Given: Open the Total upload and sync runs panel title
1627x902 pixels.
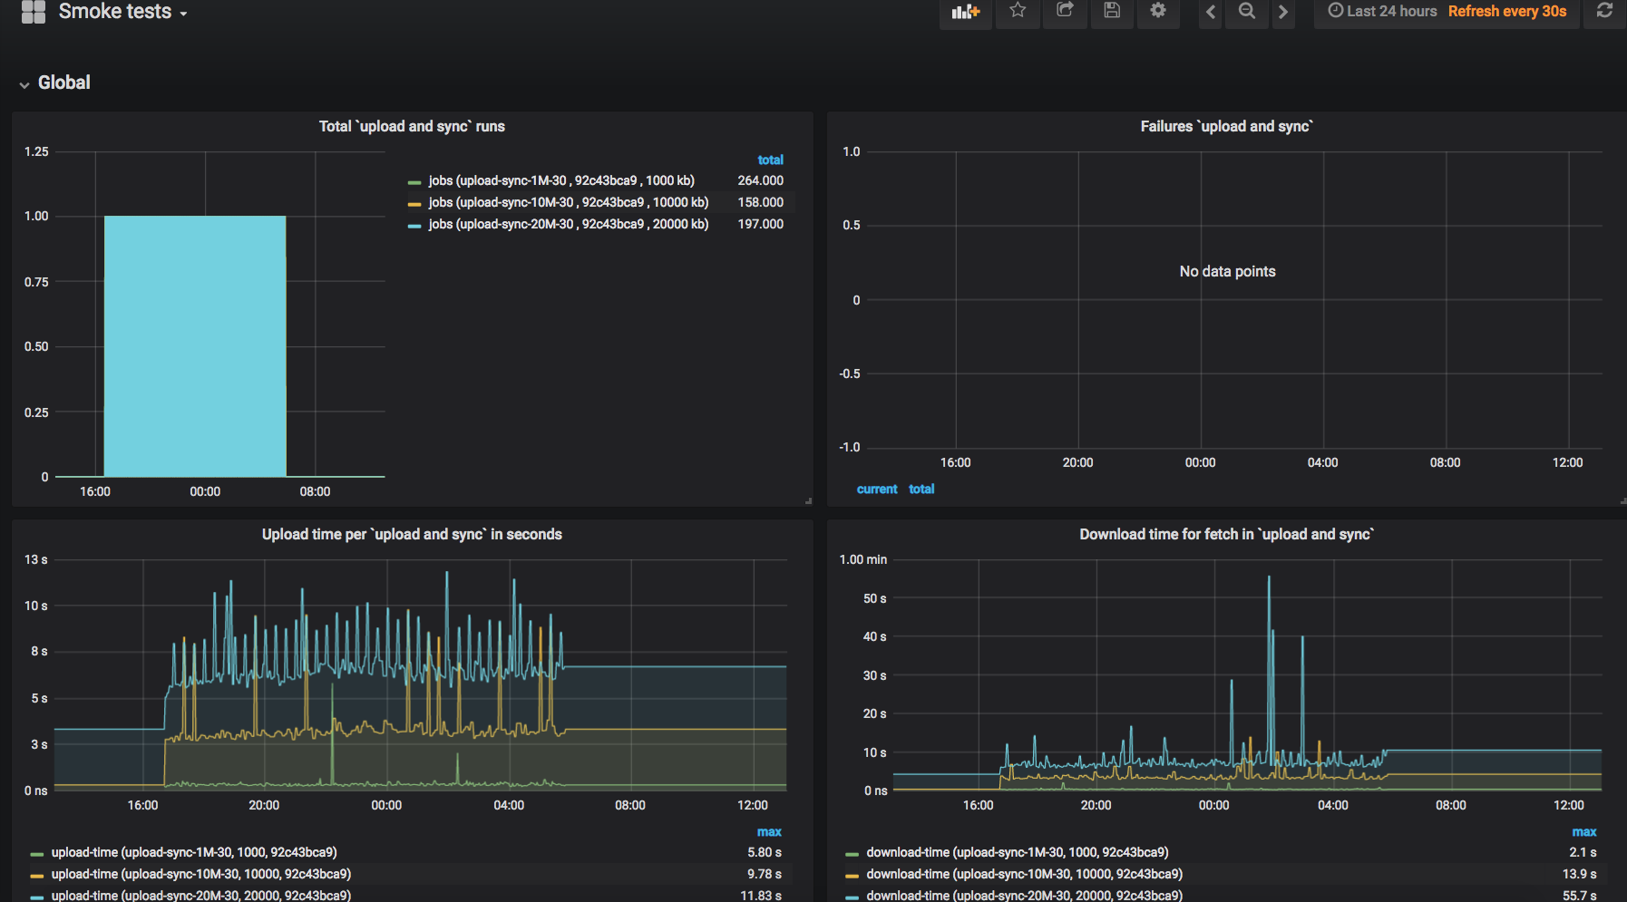Looking at the screenshot, I should tap(411, 126).
